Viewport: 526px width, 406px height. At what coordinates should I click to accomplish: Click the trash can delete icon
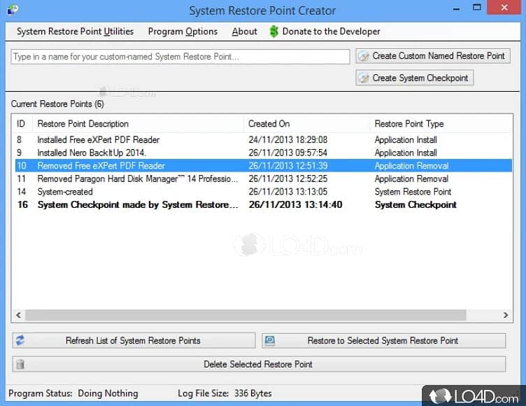click(x=20, y=364)
